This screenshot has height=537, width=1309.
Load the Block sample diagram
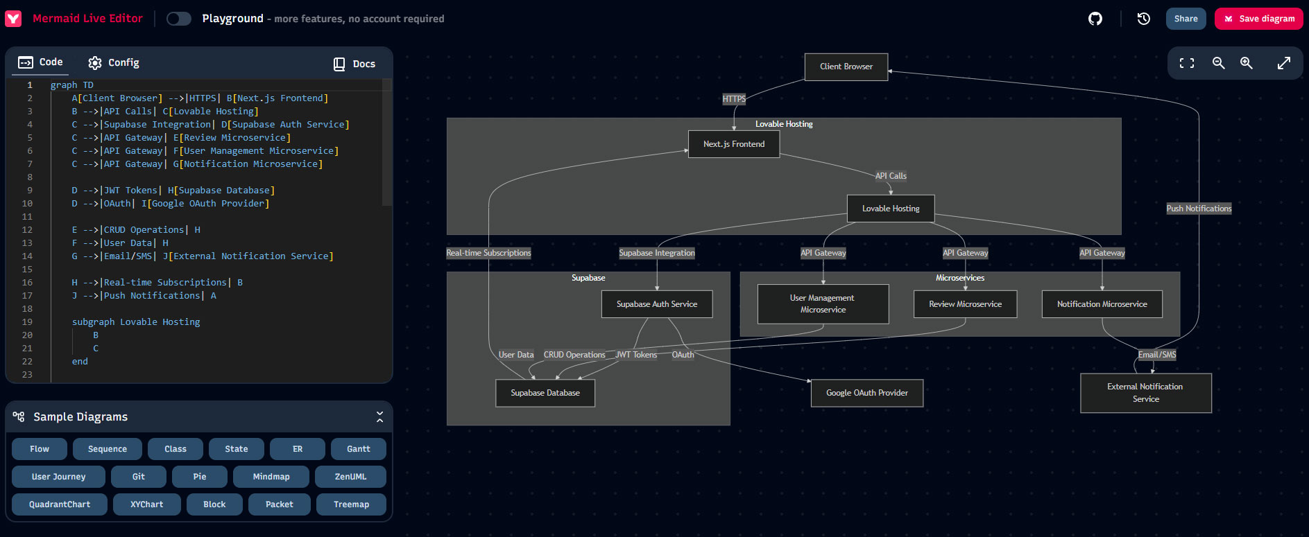[214, 504]
